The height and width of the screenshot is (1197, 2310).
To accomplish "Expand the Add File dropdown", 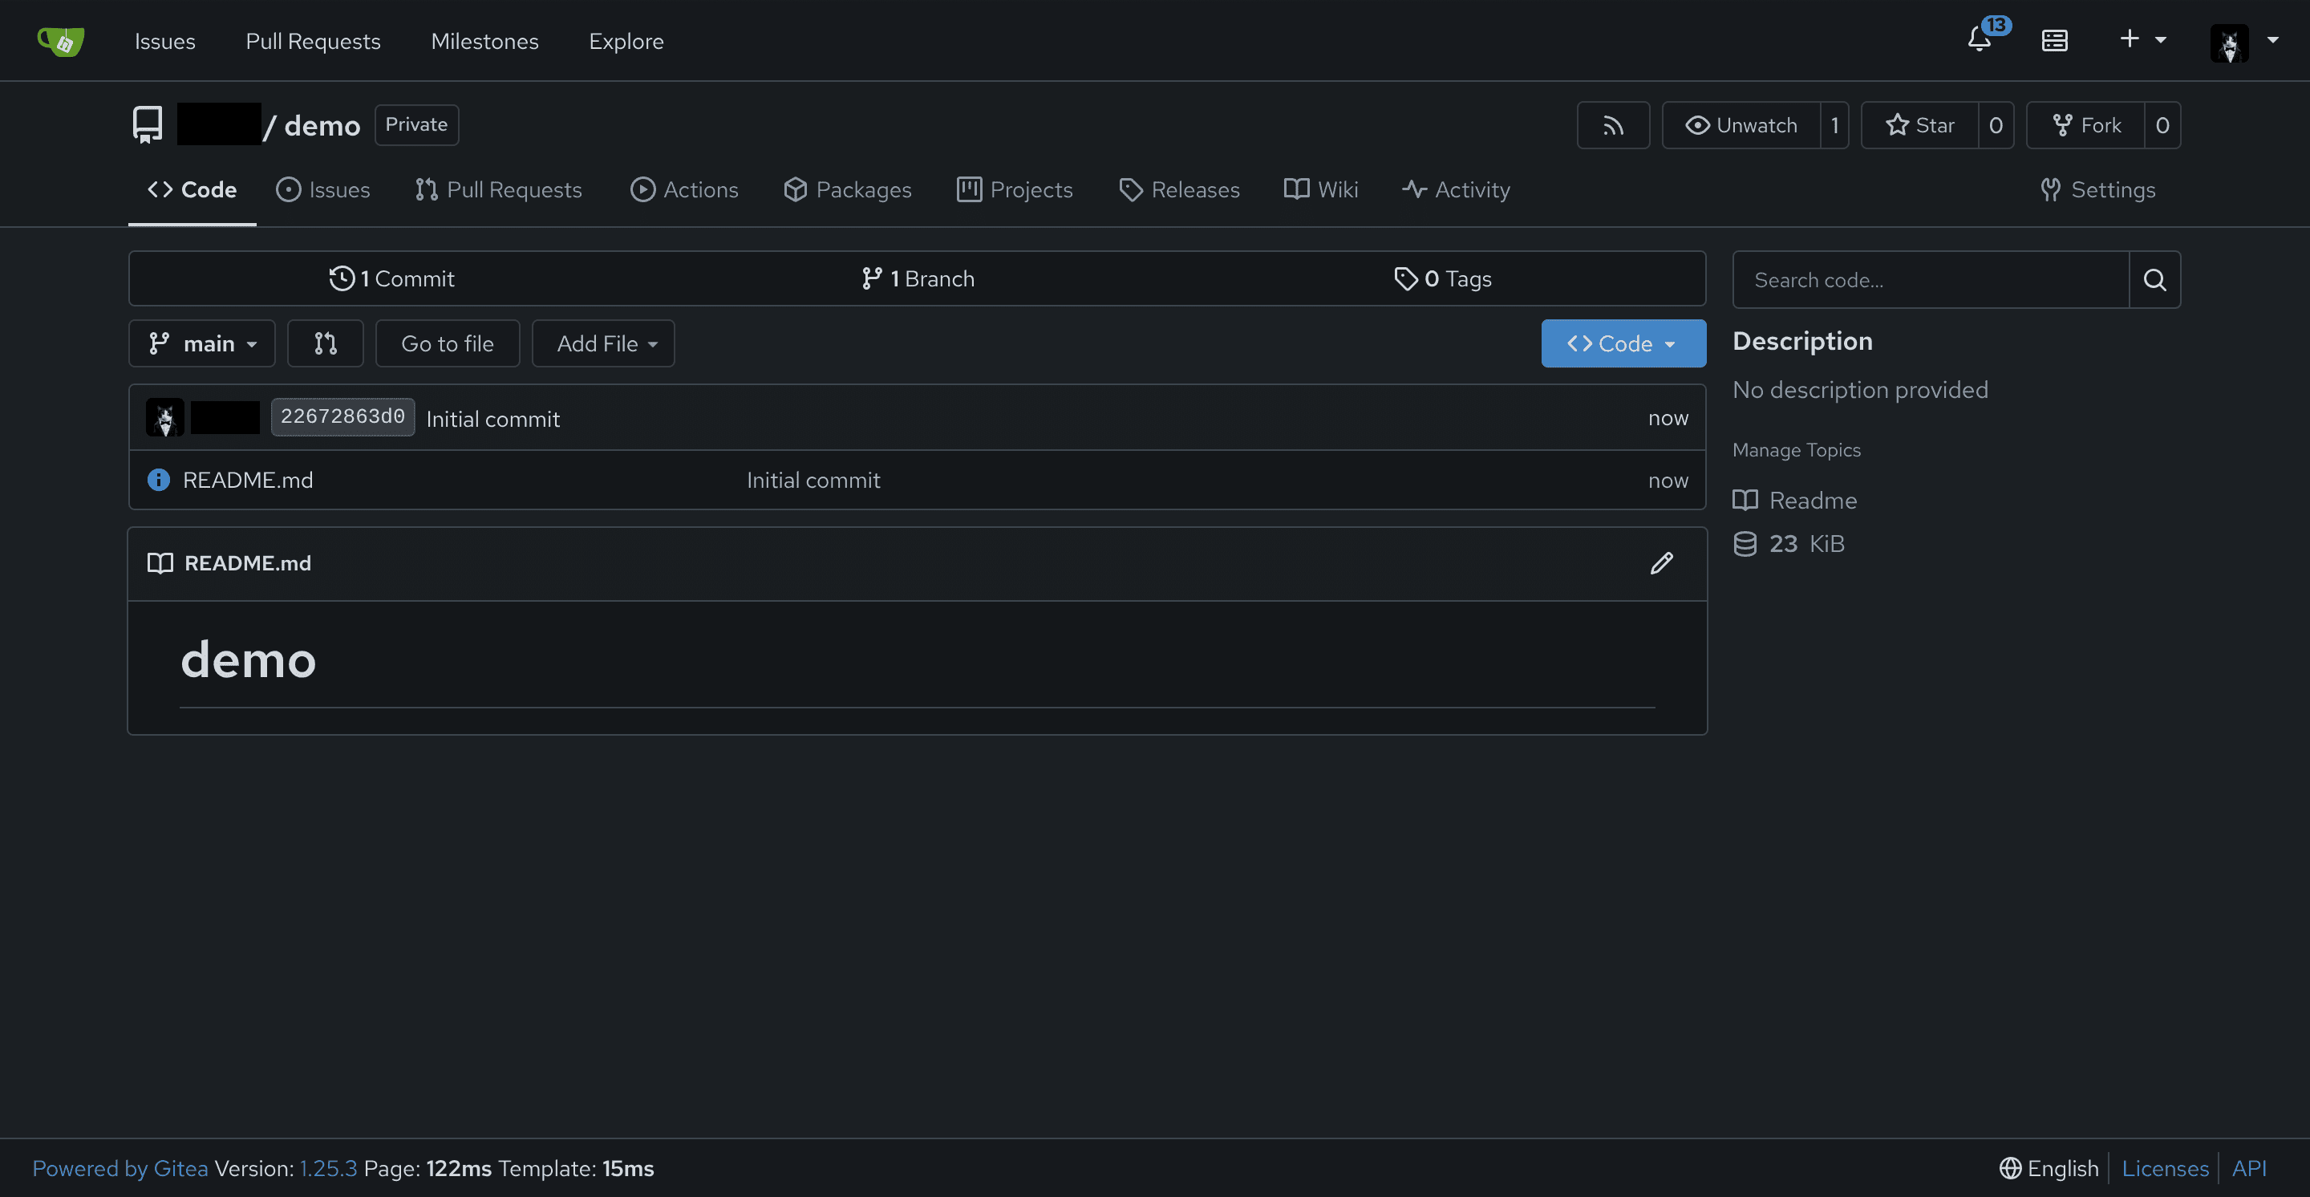I will click(602, 343).
